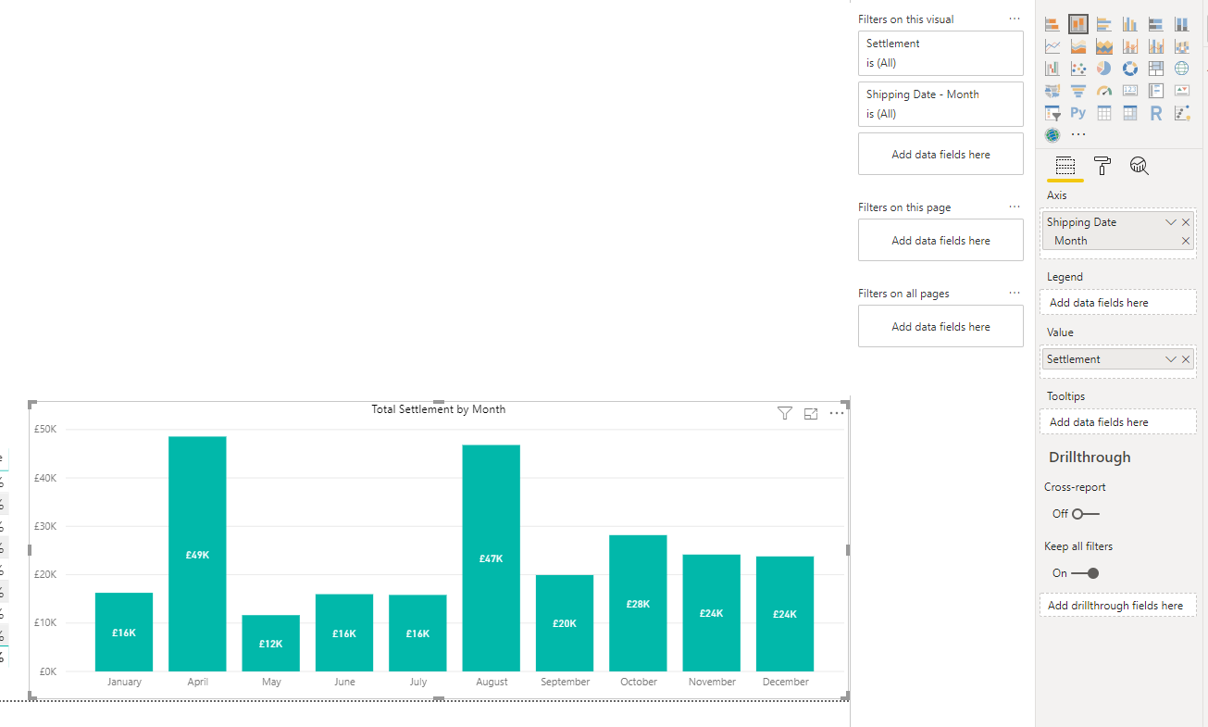Screen dimensions: 1208x727
Task: Expand the Settlement filter card
Action: pos(940,53)
